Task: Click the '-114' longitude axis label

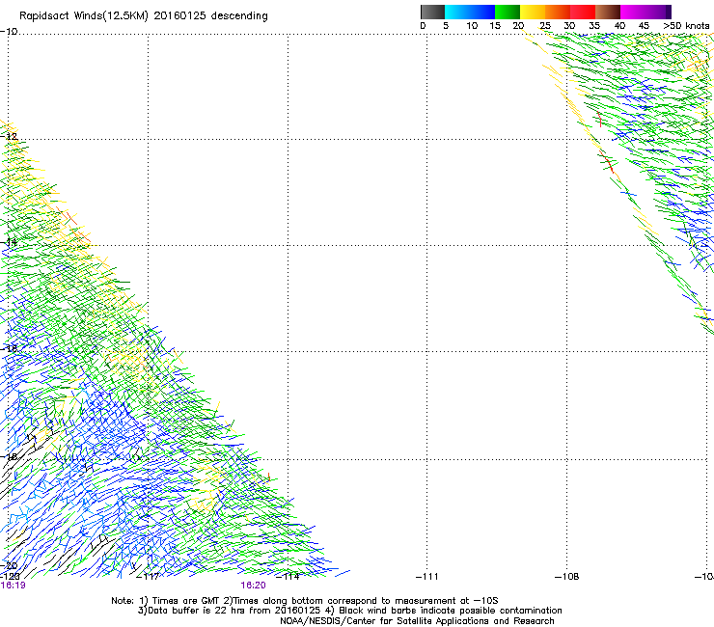Action: coord(288,577)
